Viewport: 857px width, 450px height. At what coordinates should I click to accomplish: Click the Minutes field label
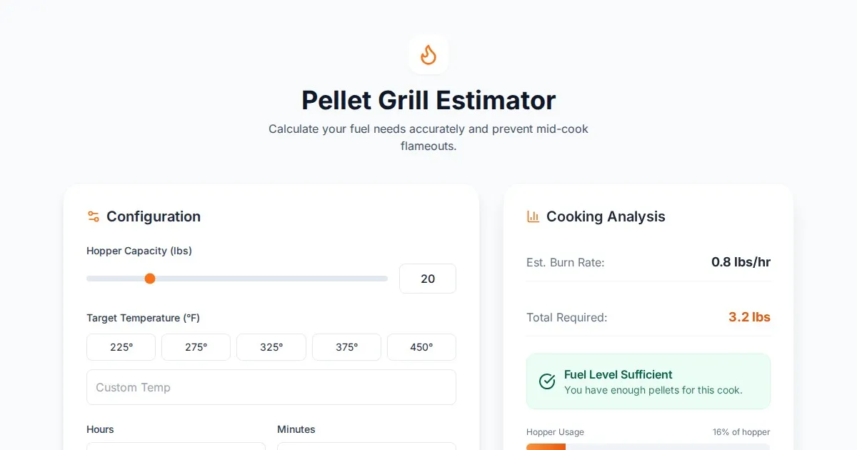coord(296,429)
